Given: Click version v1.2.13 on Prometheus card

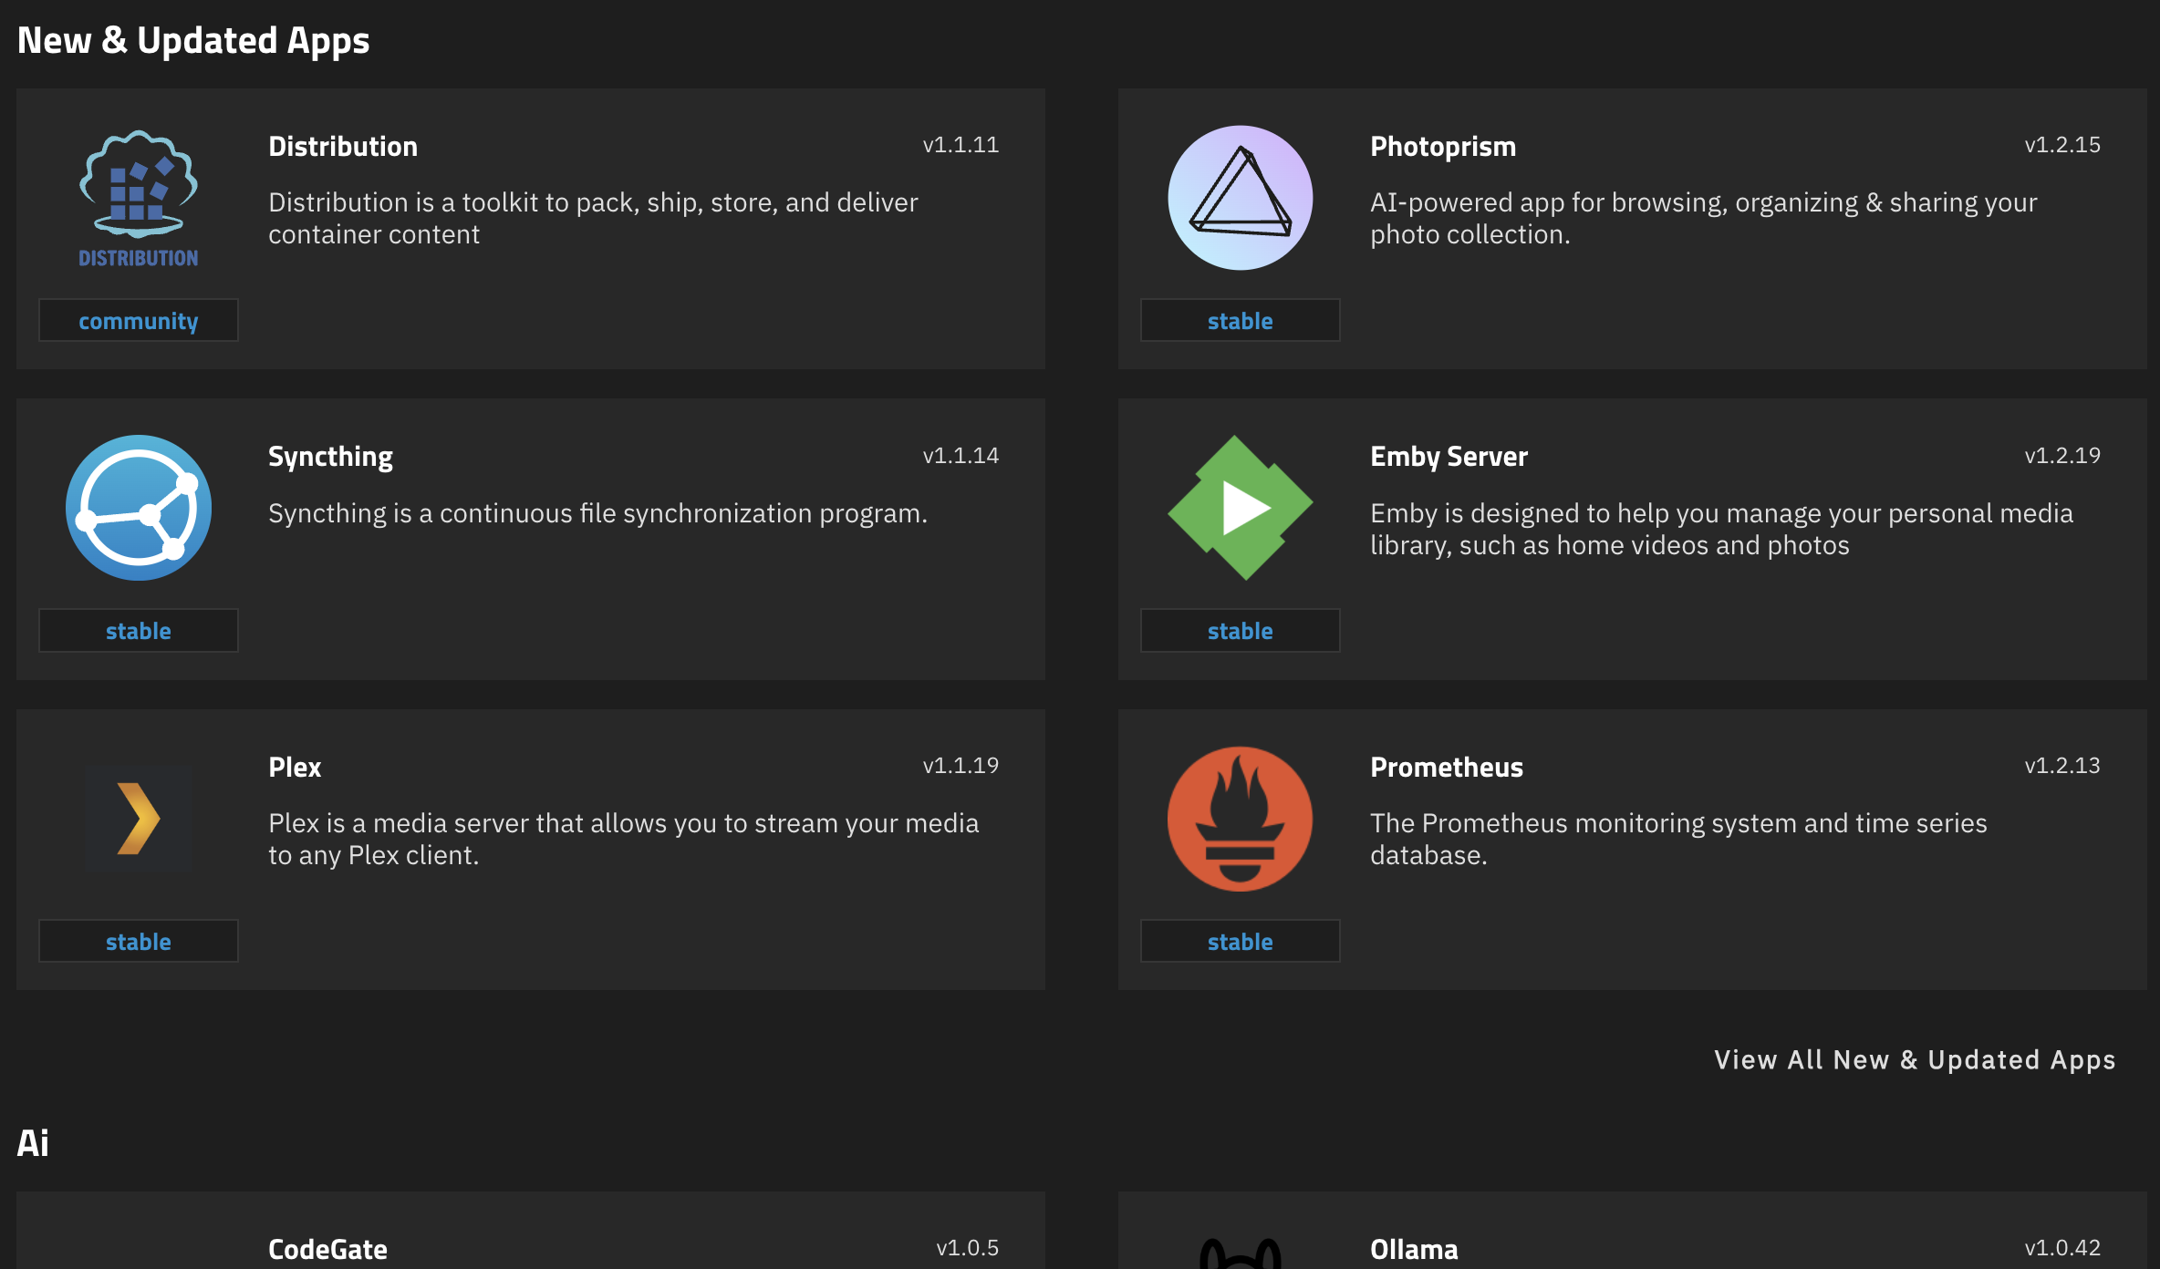Looking at the screenshot, I should [2062, 766].
